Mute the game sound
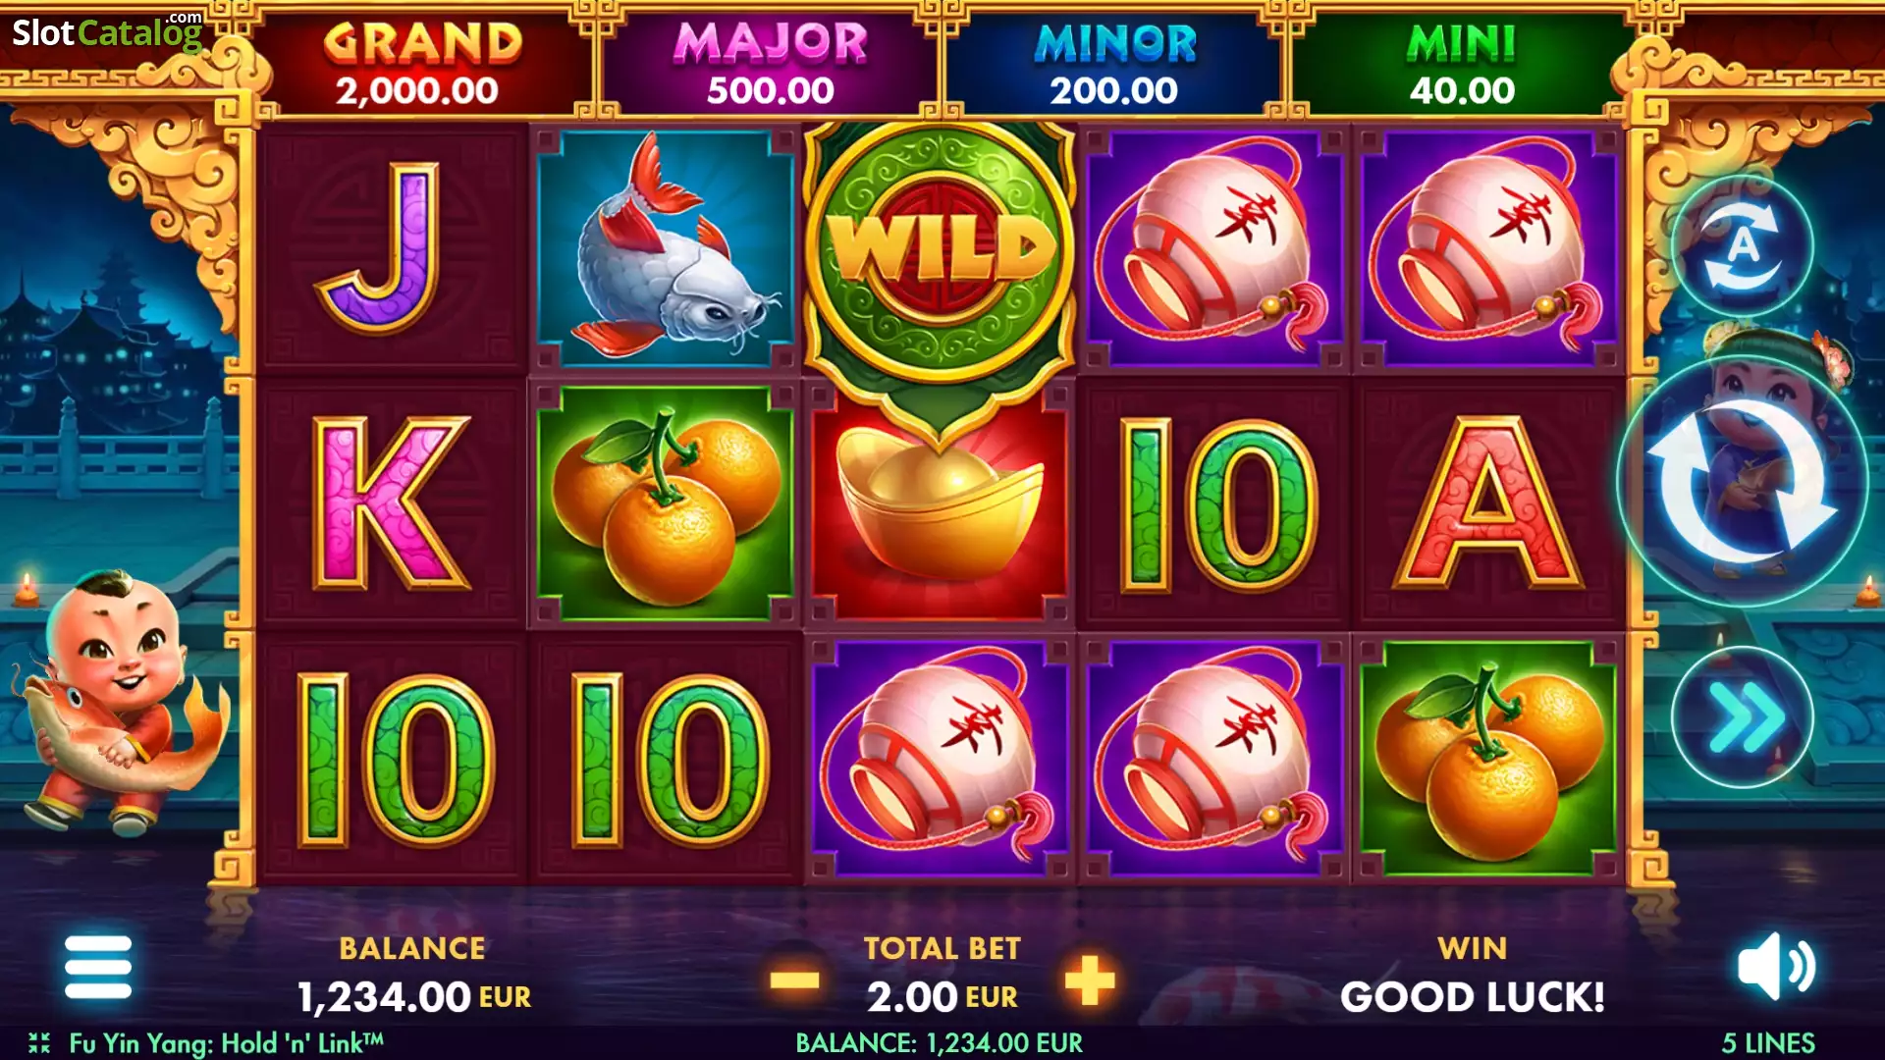 (x=1776, y=967)
